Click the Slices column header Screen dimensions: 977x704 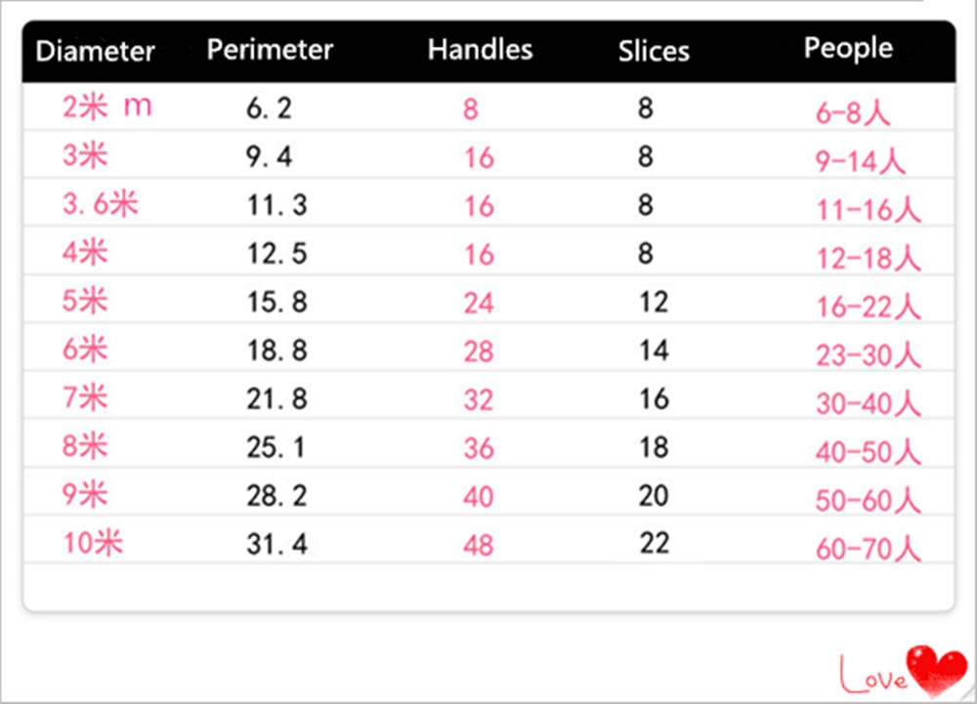point(654,51)
